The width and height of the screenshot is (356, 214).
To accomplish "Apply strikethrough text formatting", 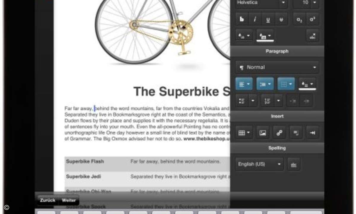I will click(x=281, y=19).
